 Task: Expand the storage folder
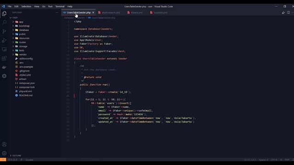(23, 46)
